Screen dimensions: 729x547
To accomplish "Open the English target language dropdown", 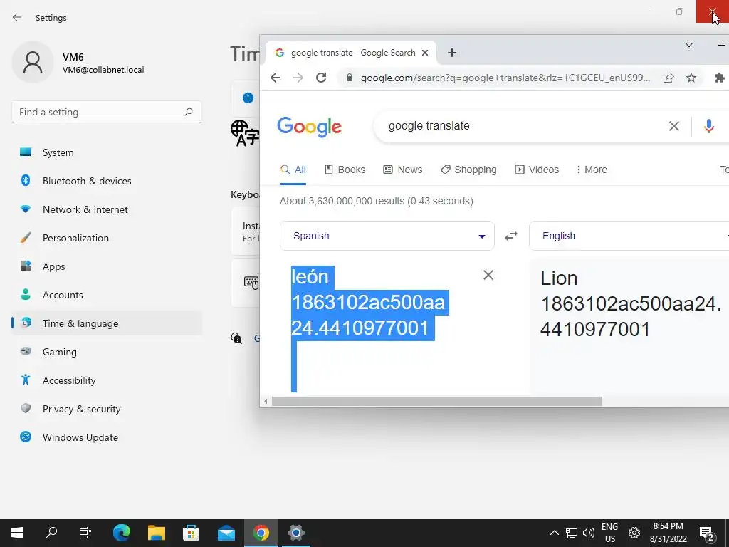I will pos(629,236).
